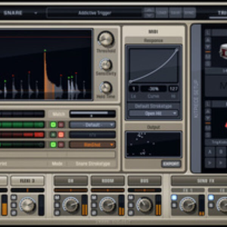Click the down arrow on the snare kitpiece slot

point(208,47)
